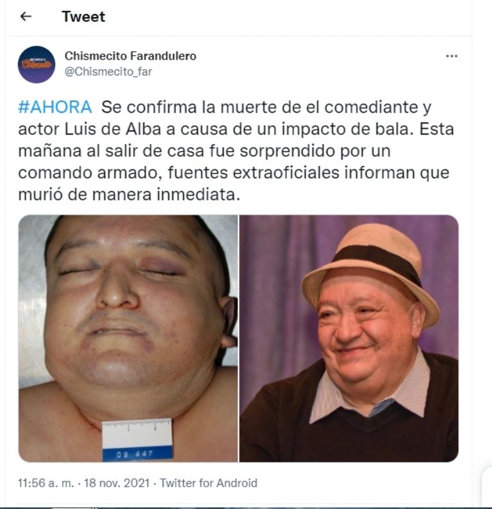Viewport: 492px width, 509px height.
Task: Click the Chismecito Farandulero display name
Action: click(131, 56)
